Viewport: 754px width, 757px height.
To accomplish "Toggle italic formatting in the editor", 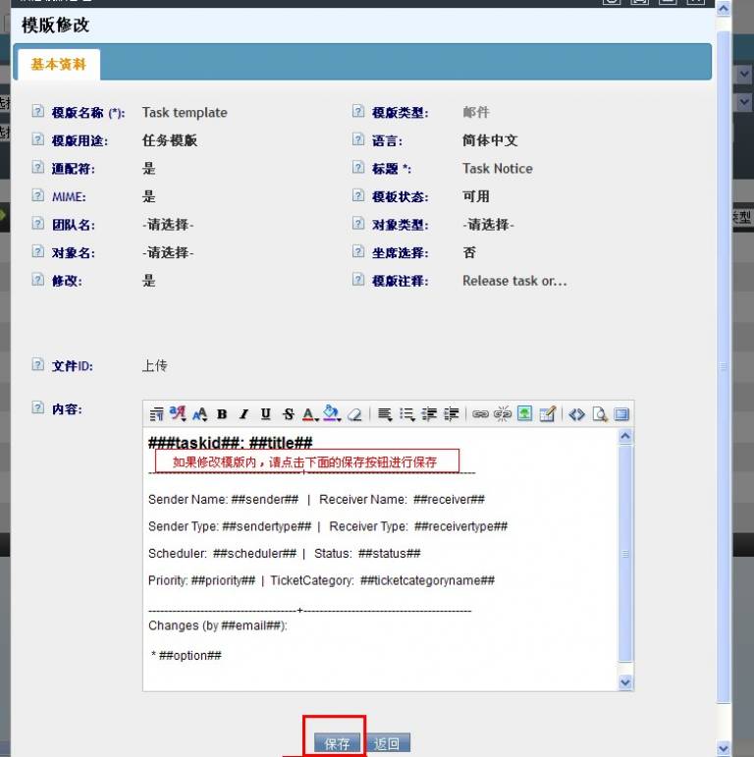I will pos(243,414).
